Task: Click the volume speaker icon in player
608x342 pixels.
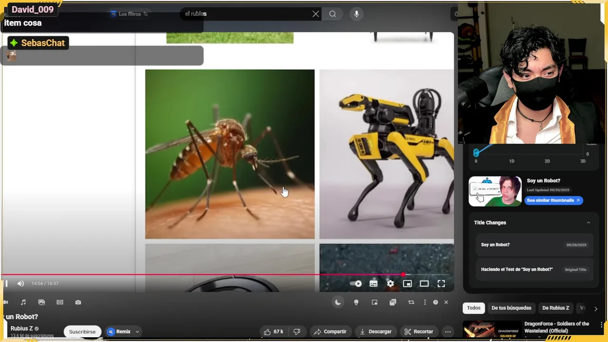Action: point(20,284)
